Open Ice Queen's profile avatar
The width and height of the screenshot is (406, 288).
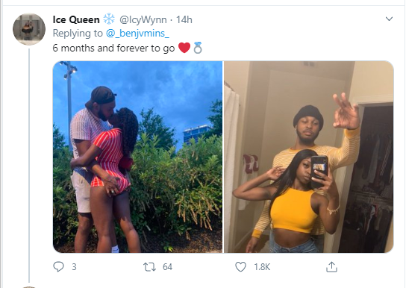coord(29,29)
